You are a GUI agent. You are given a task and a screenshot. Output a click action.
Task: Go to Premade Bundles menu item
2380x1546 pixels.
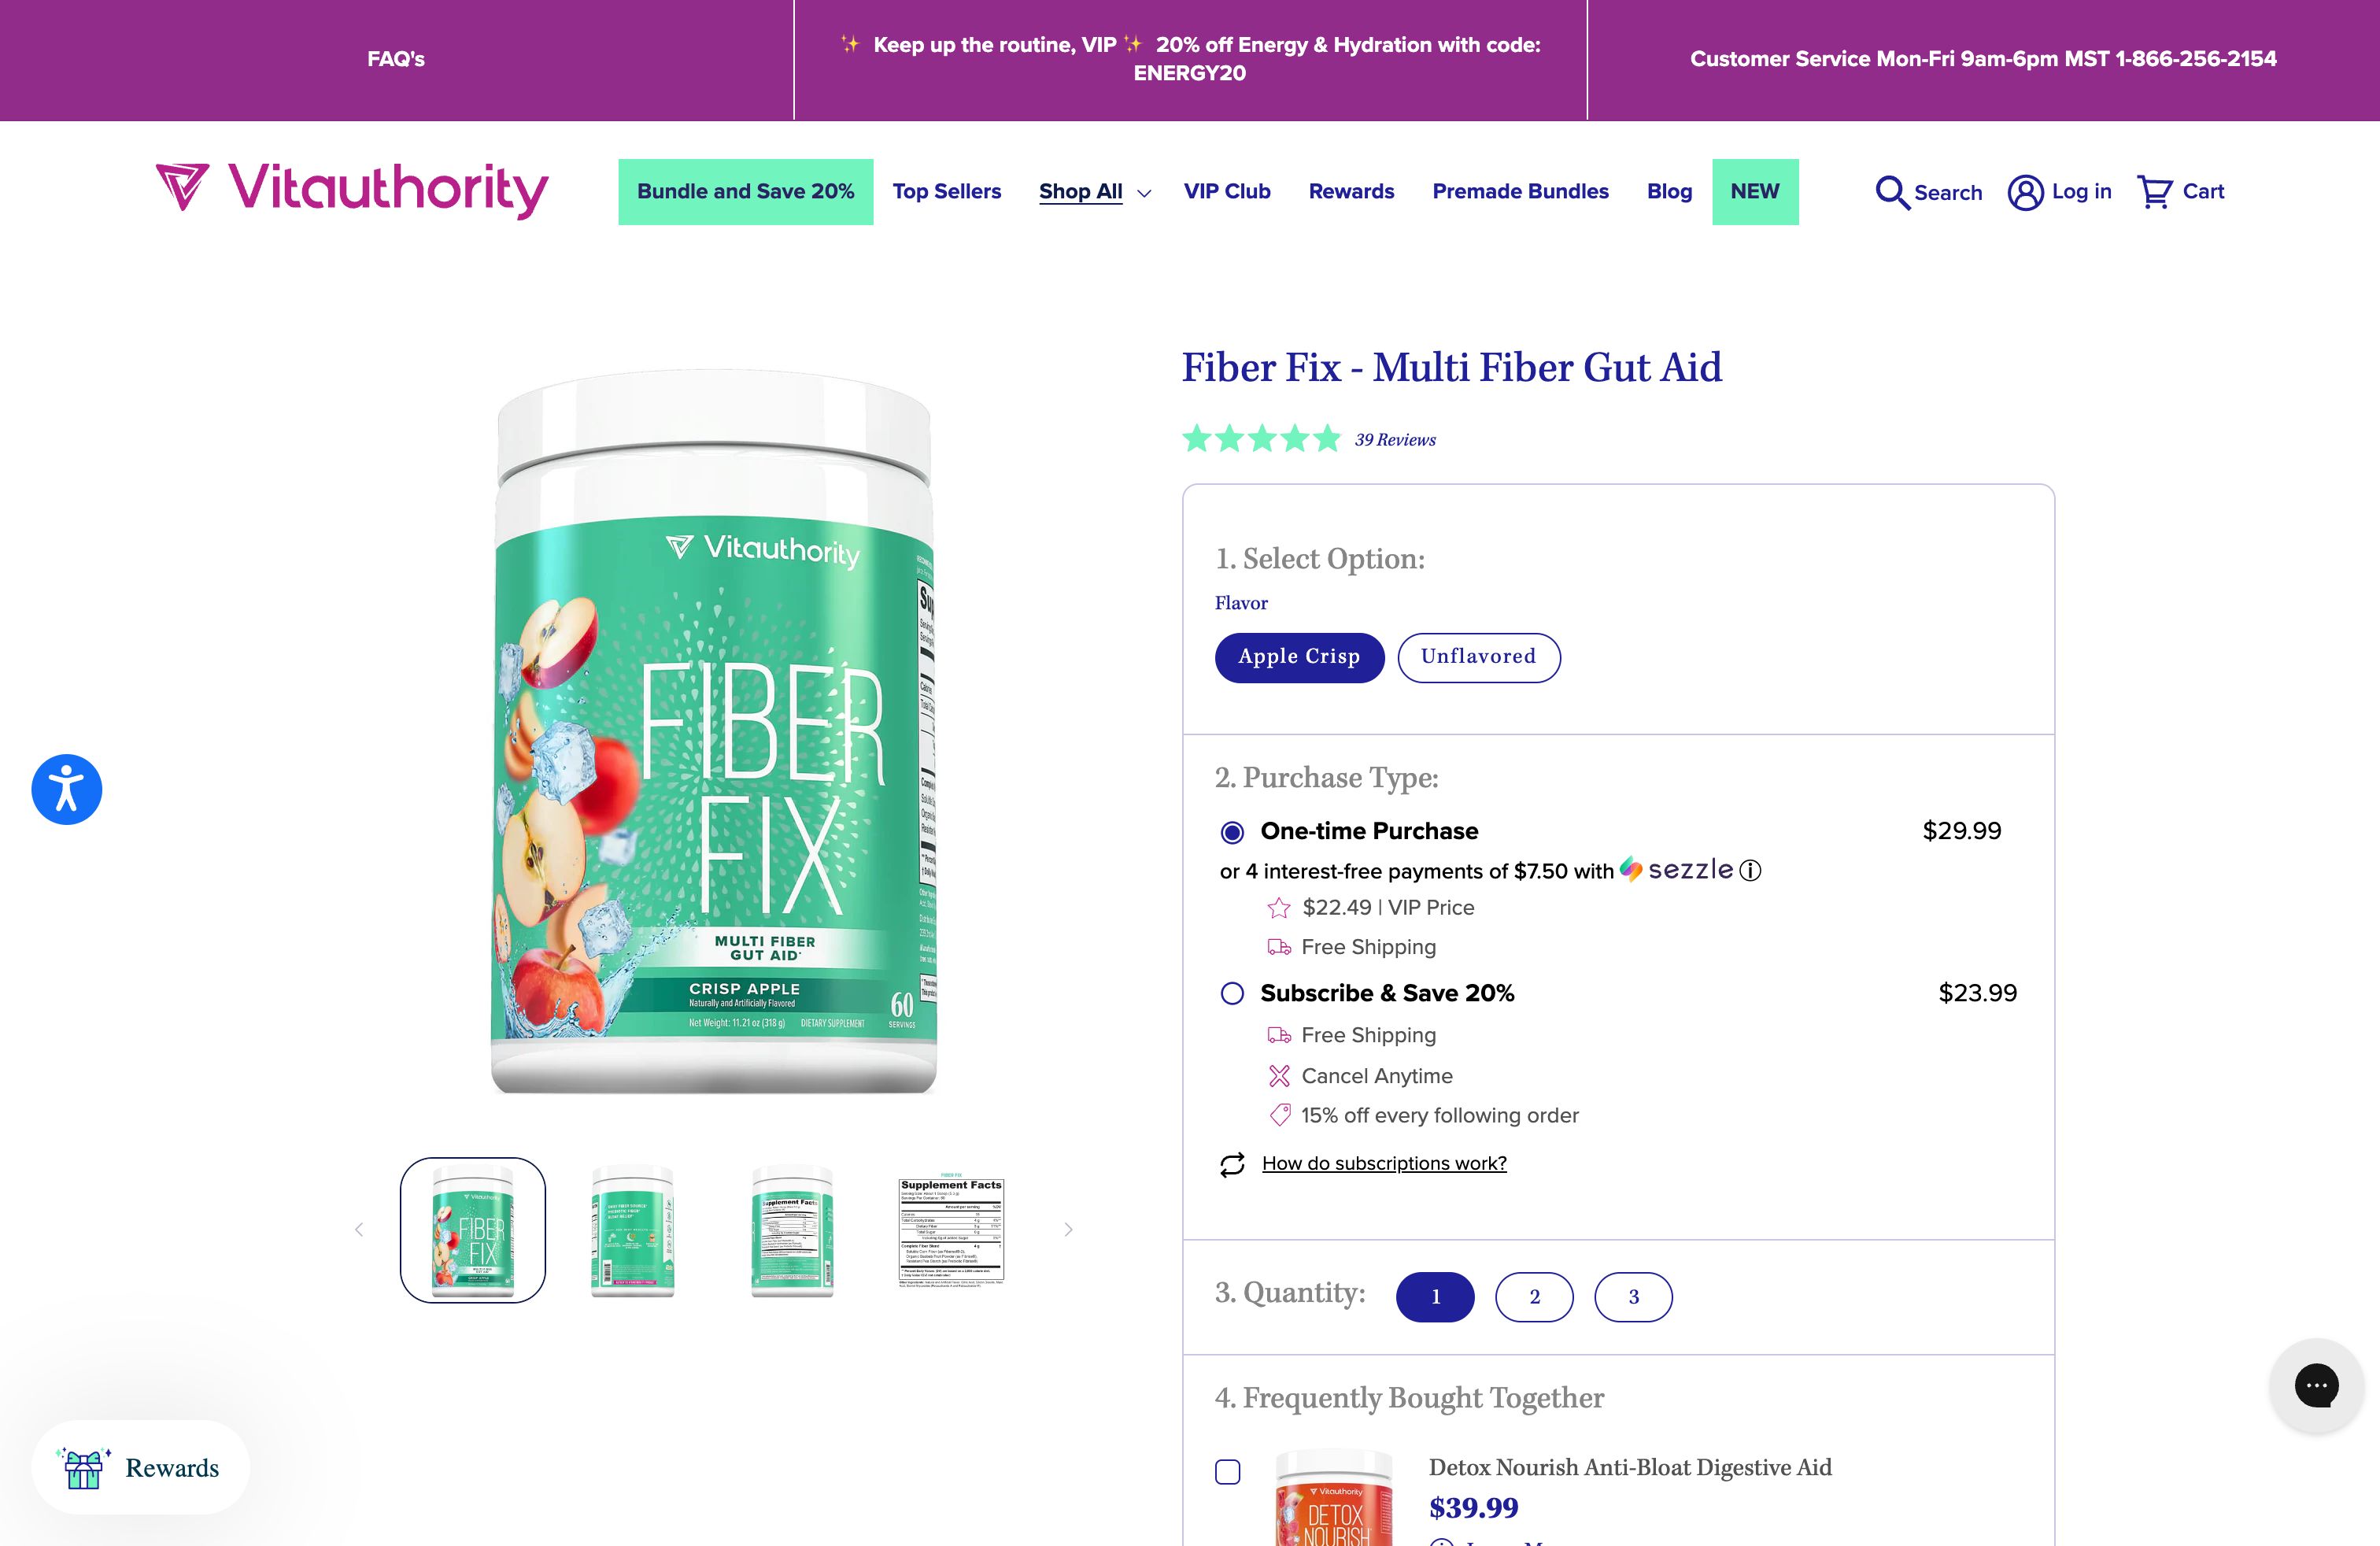coord(1520,192)
